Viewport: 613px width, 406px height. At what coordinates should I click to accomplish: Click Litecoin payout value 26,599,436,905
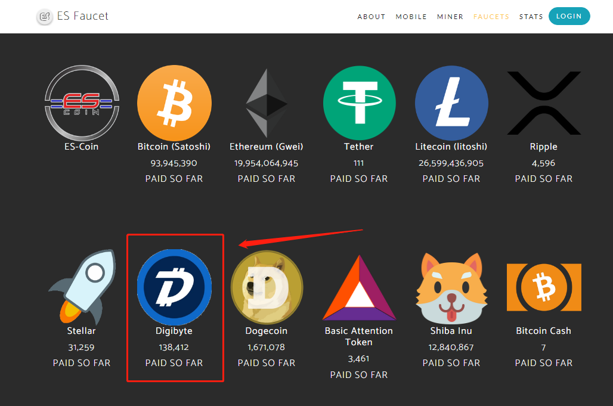[451, 163]
